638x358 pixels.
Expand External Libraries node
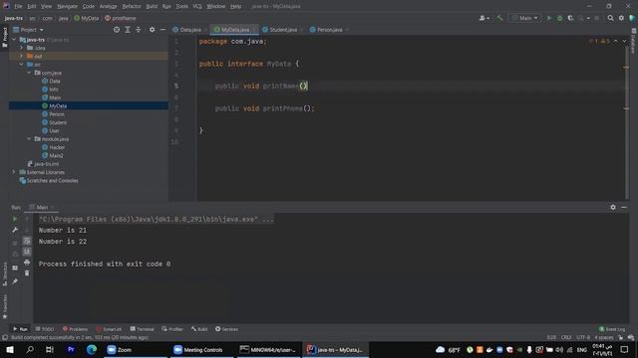(x=14, y=172)
